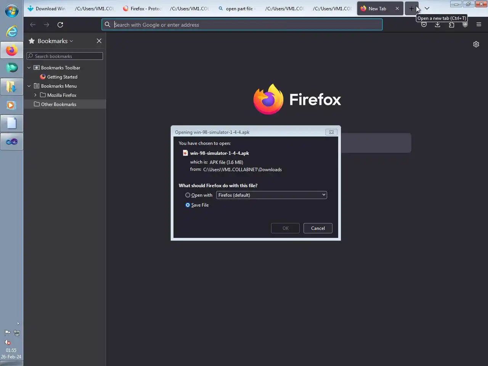Click the magnifier icon in address bar
The width and height of the screenshot is (488, 366).
pyautogui.click(x=108, y=25)
